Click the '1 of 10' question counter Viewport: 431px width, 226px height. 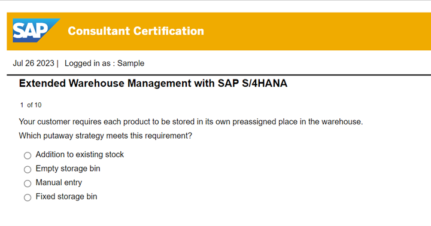tap(31, 105)
